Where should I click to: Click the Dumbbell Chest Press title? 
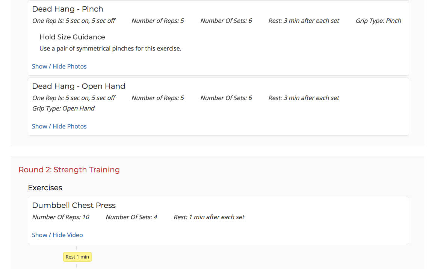click(x=74, y=205)
